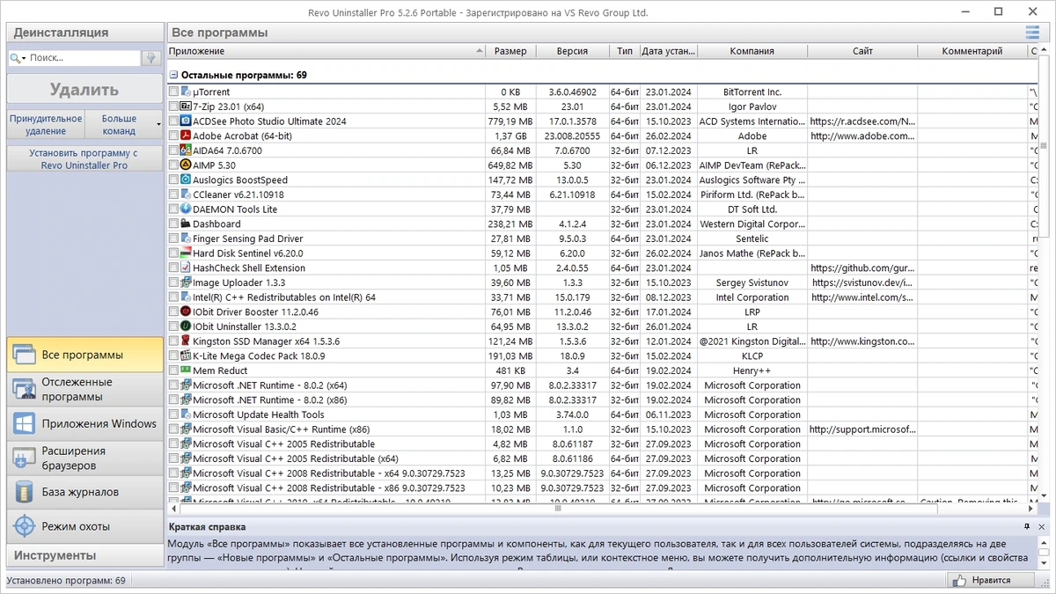The height and width of the screenshot is (594, 1056).
Task: Click the Finger Sensing Pad Driver icon
Action: [186, 238]
